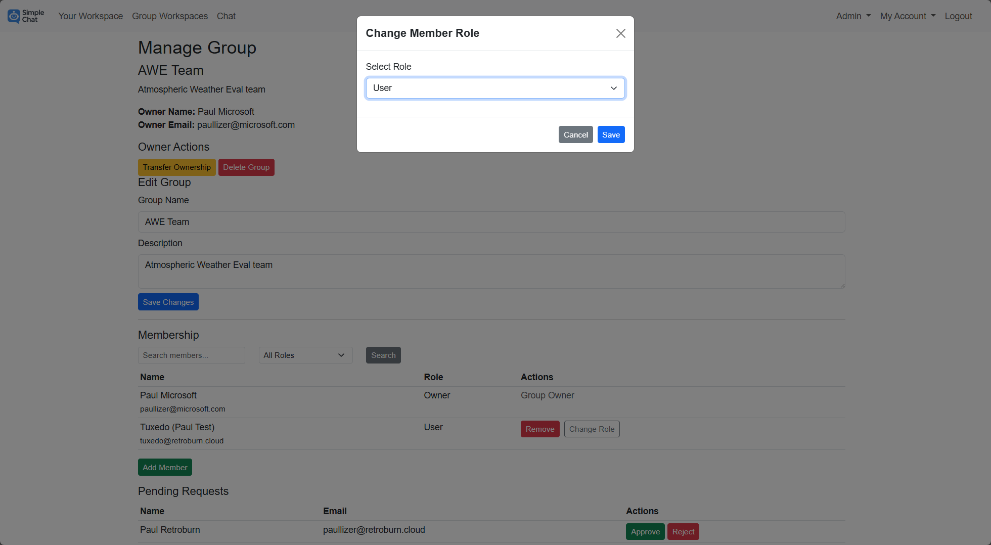991x545 pixels.
Task: Open the Select Role dropdown
Action: [495, 88]
